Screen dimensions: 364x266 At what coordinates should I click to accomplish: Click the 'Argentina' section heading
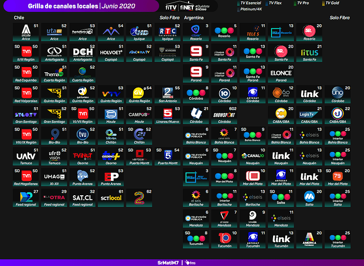click(x=194, y=18)
